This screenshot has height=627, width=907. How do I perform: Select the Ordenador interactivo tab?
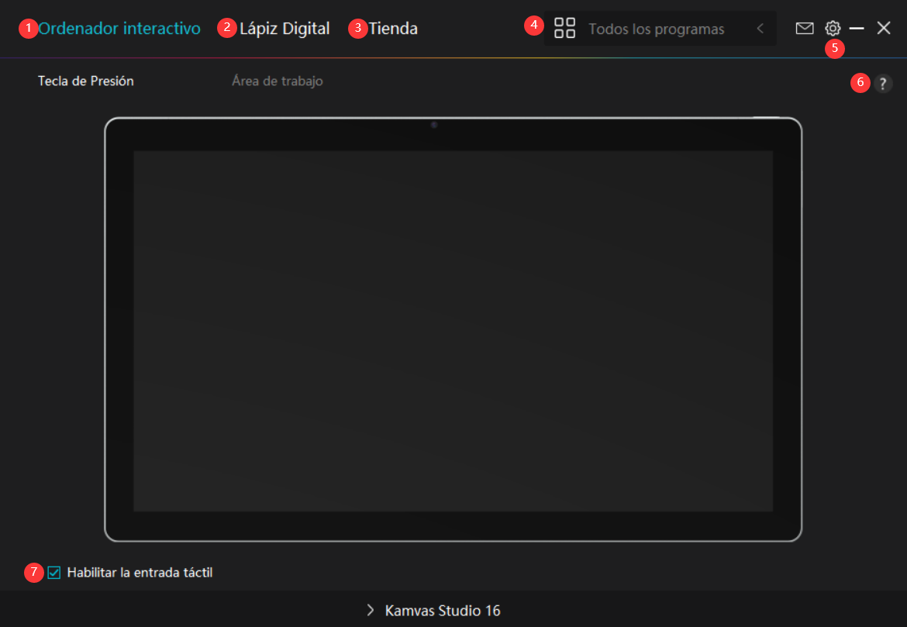click(x=119, y=29)
